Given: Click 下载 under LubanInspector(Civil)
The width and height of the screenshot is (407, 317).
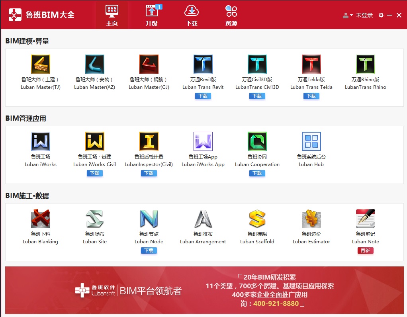Looking at the screenshot, I should (149, 173).
